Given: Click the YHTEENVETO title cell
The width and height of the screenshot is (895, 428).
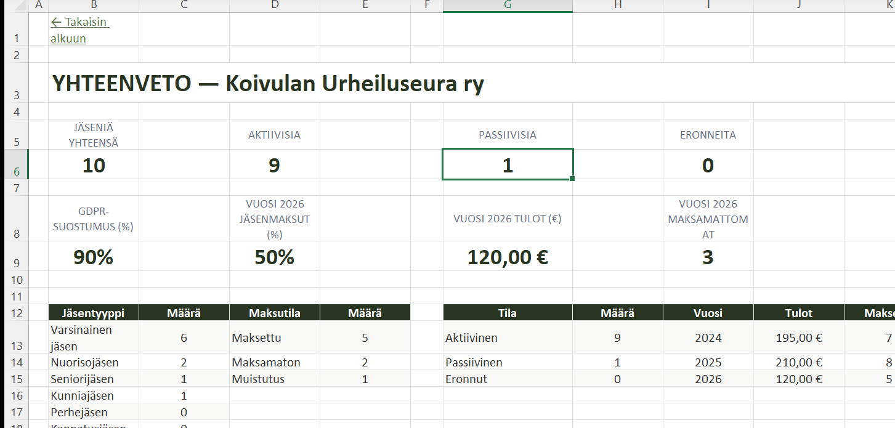Looking at the screenshot, I should (268, 84).
